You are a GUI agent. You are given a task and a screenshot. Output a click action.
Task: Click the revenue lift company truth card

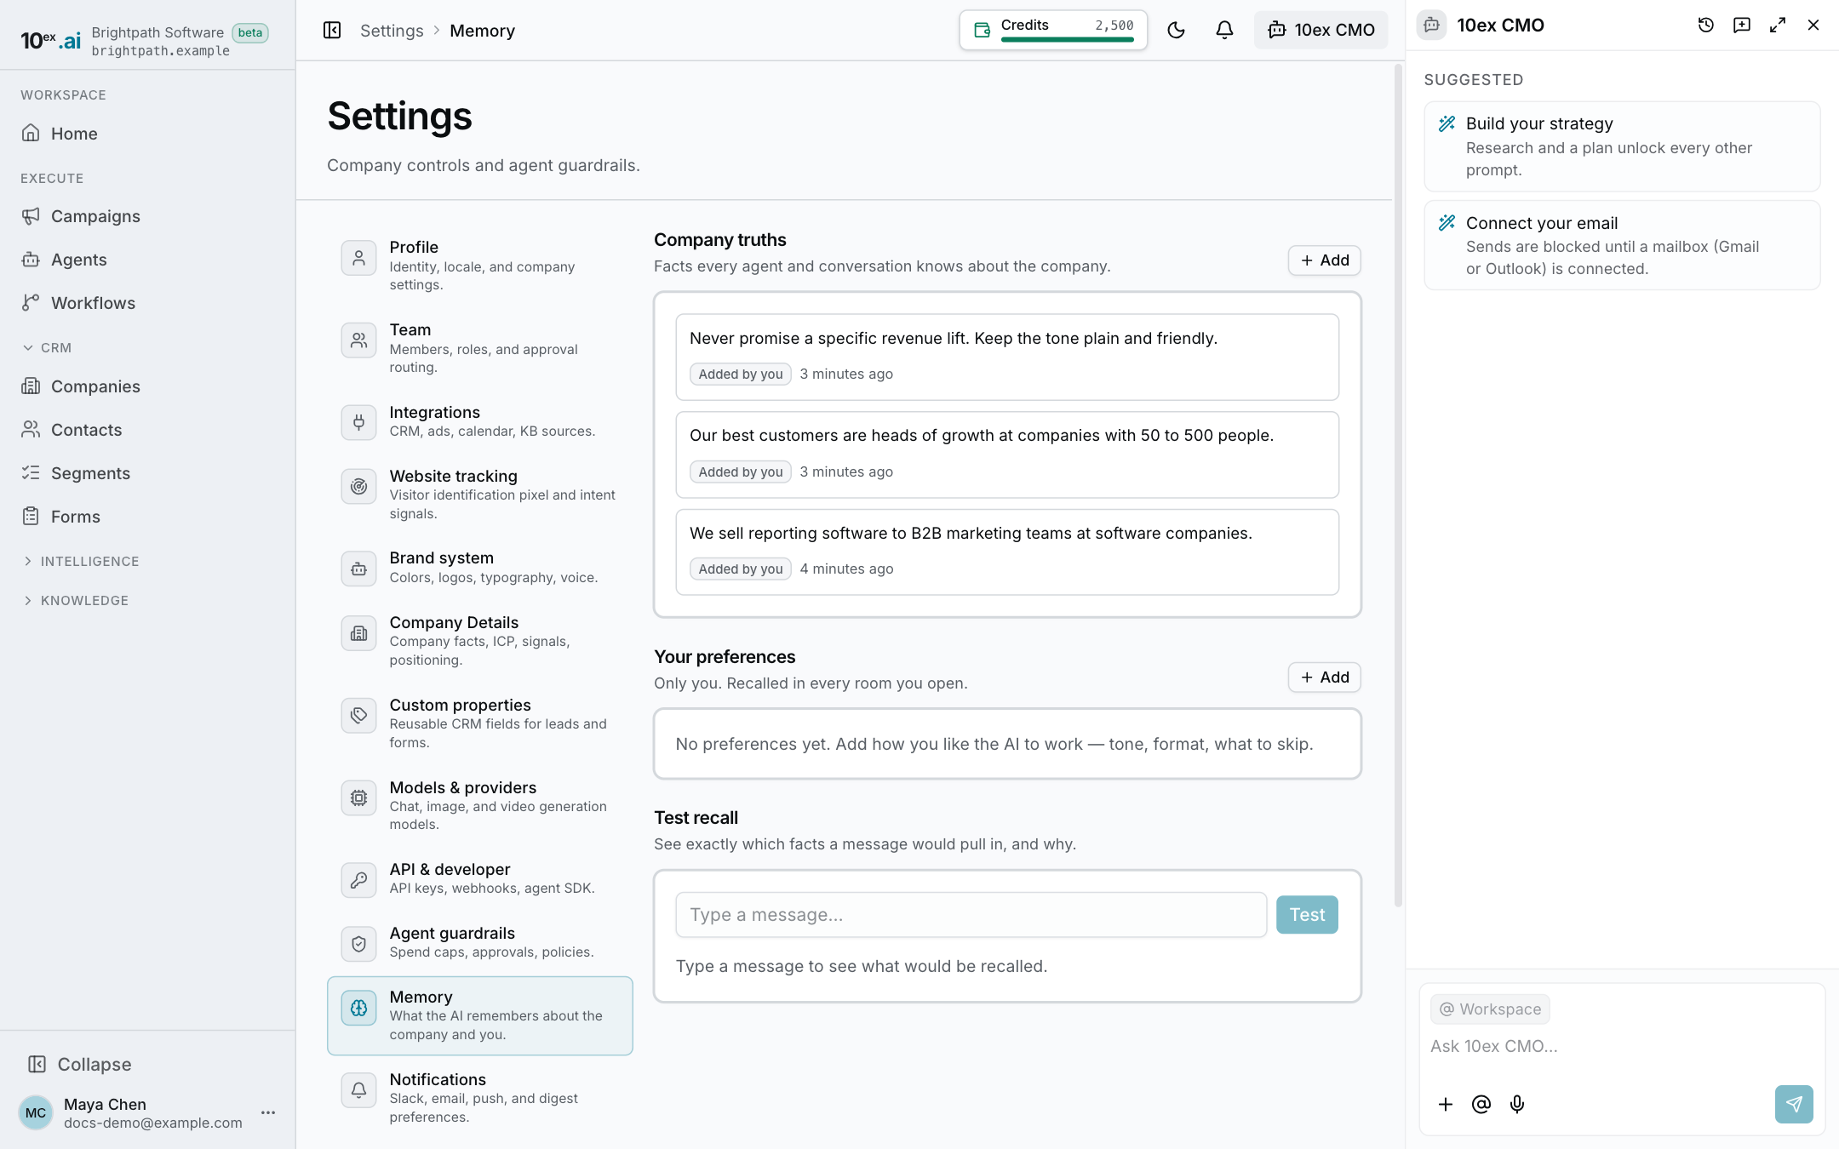tap(1007, 357)
